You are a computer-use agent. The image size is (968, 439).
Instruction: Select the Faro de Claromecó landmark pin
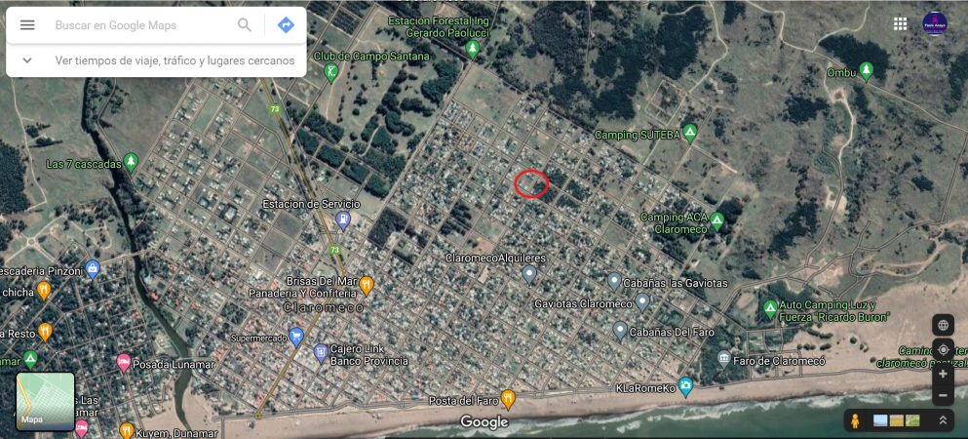coord(724,357)
